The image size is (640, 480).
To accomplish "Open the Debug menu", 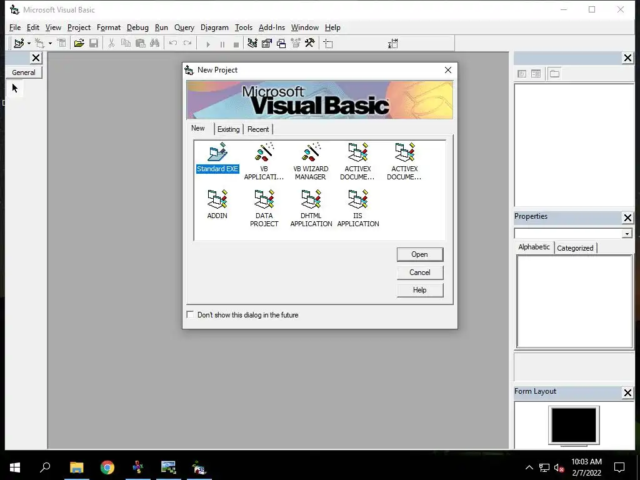I will point(137,27).
